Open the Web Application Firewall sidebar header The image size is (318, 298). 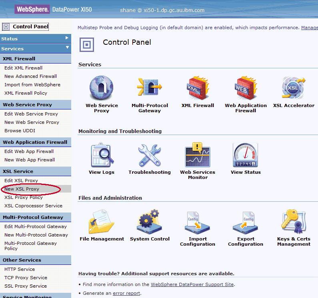pyautogui.click(x=36, y=142)
